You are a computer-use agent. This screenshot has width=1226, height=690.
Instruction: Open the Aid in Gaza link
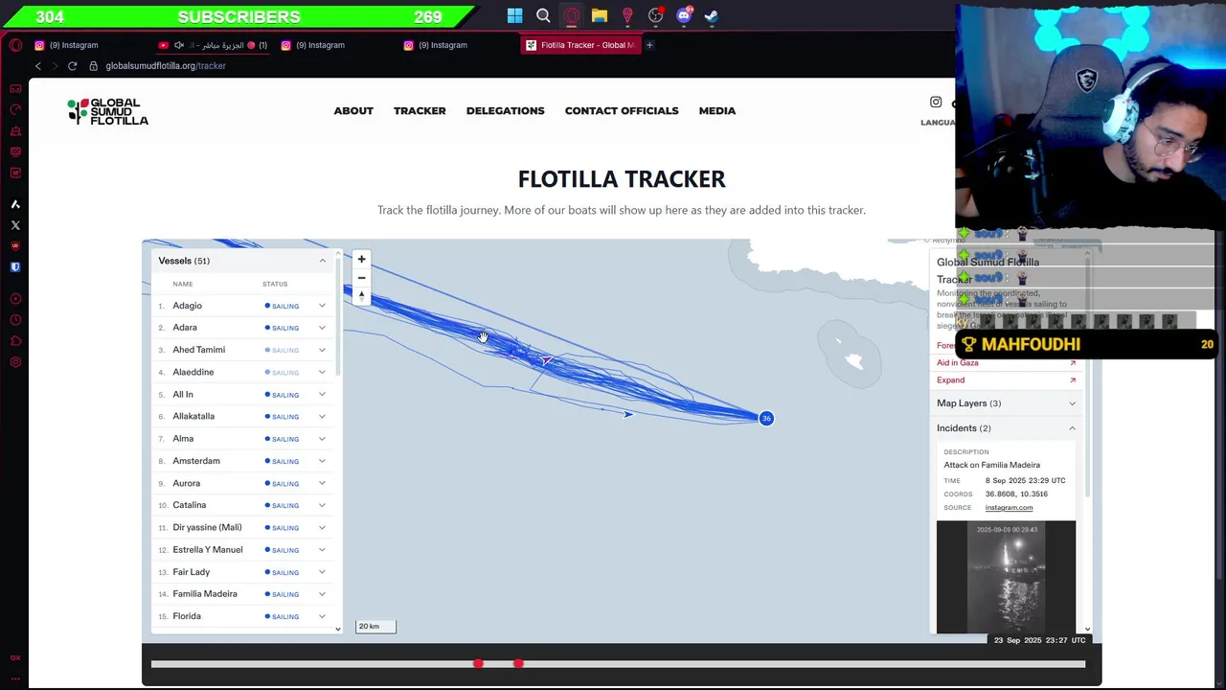pyautogui.click(x=958, y=363)
